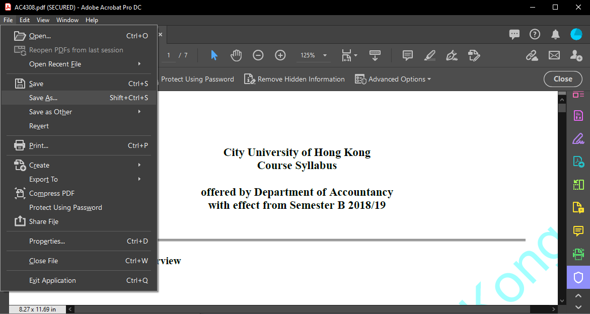Image resolution: width=590 pixels, height=314 pixels.
Task: Activate the arrow Selection tool
Action: click(214, 55)
